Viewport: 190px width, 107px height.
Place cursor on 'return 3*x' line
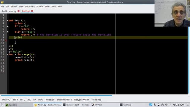pos(28,29)
